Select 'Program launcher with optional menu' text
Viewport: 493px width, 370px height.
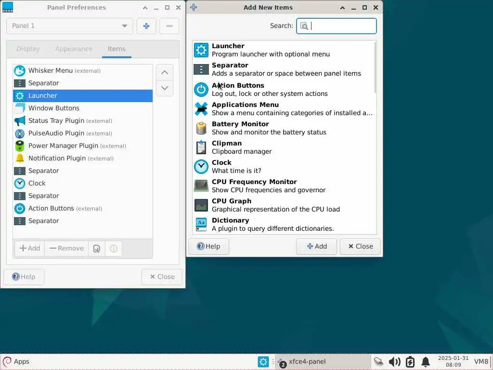click(271, 54)
